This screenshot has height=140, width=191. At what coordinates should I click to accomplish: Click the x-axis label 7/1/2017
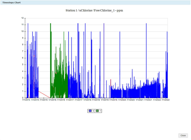tap(79, 100)
